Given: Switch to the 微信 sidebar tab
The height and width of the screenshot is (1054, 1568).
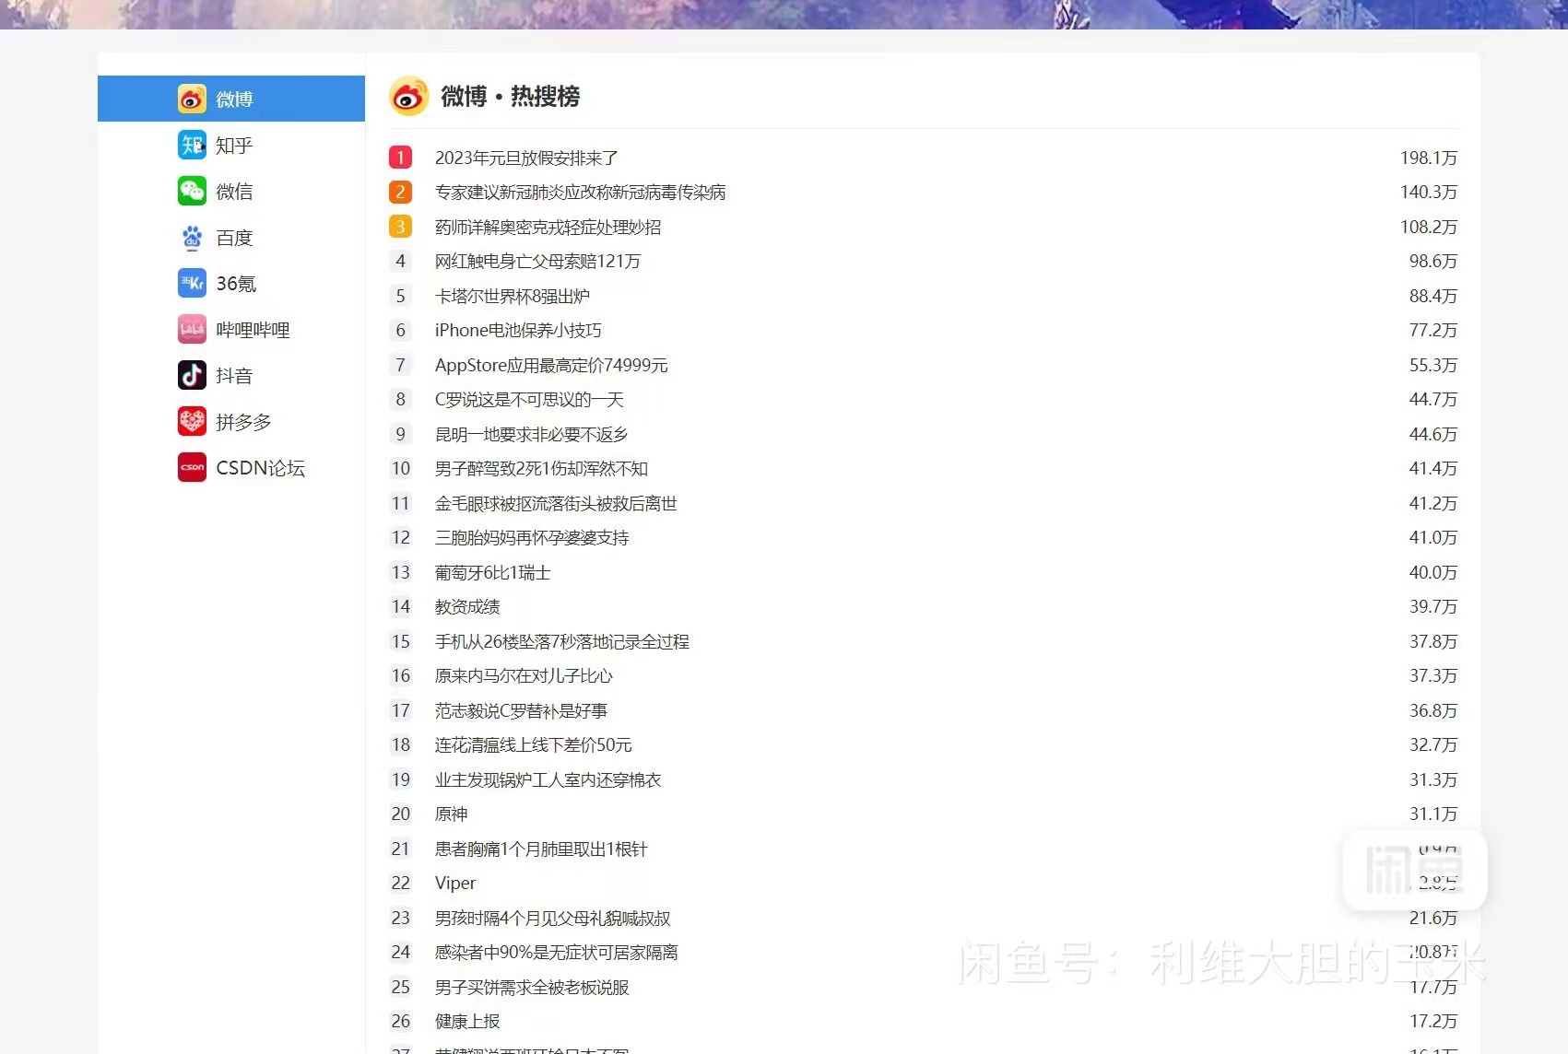Looking at the screenshot, I should [231, 191].
